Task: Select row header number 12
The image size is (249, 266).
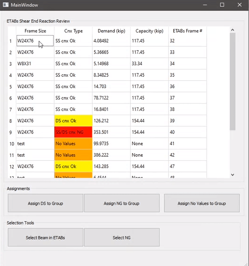Action: pos(12,166)
